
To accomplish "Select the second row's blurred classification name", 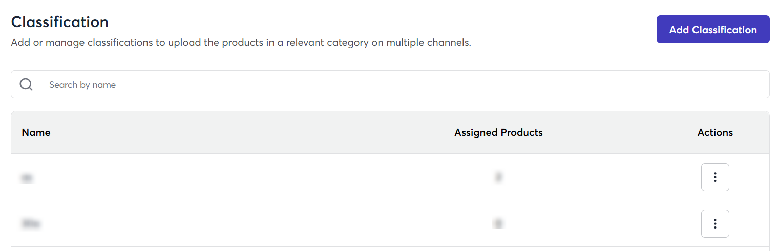I will (x=31, y=224).
